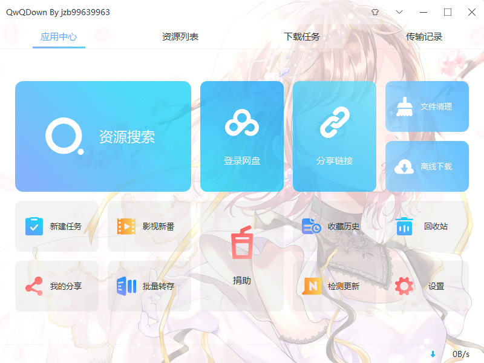This screenshot has height=363, width=484.
Task: Click the 设置 label
Action: [436, 286]
